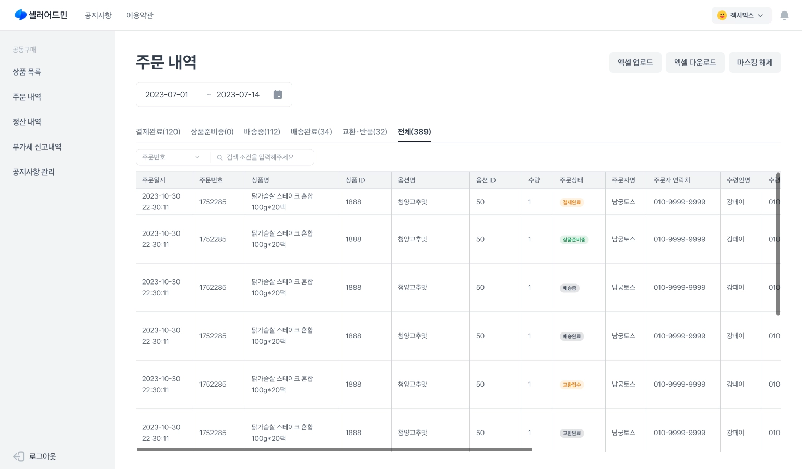The image size is (802, 469).
Task: Click the 엑셀 업로드 button
Action: pyautogui.click(x=635, y=63)
